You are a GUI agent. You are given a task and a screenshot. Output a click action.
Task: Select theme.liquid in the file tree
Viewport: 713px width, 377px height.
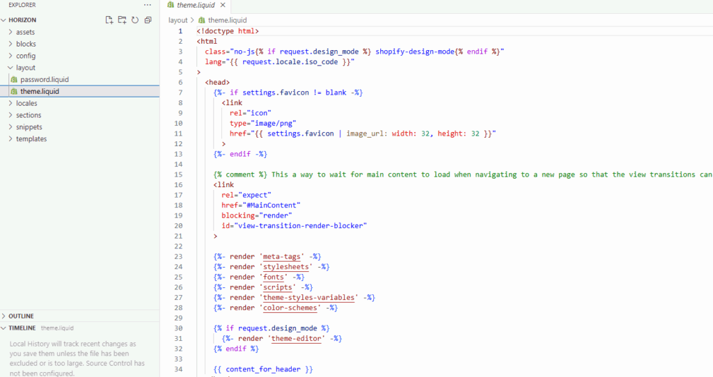(40, 92)
